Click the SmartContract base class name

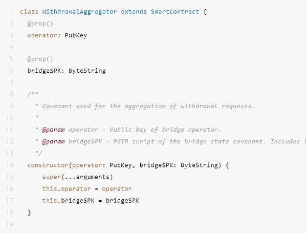click(x=174, y=11)
